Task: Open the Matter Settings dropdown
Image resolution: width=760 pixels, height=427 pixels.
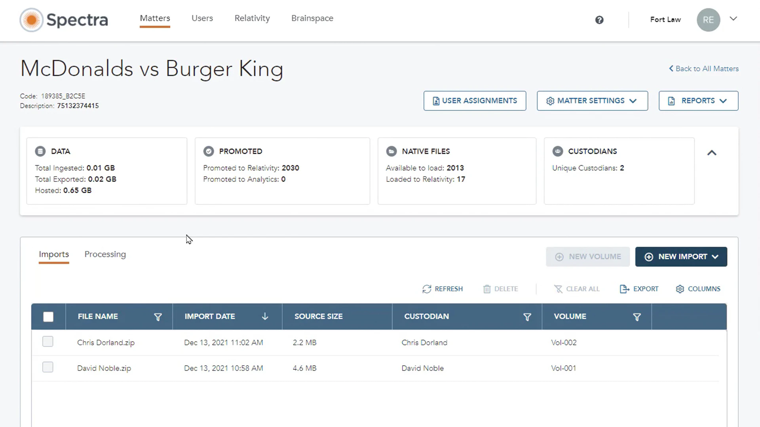Action: [592, 101]
